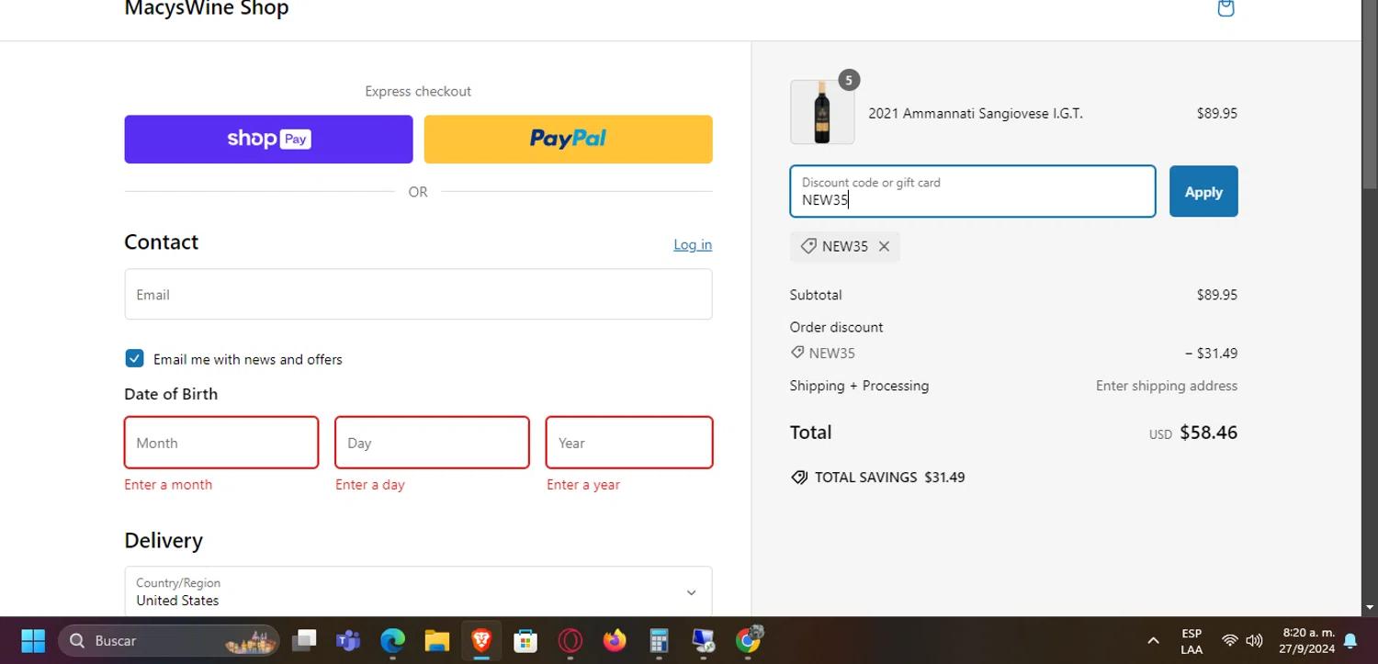Click the product price $89.95

(x=1216, y=113)
